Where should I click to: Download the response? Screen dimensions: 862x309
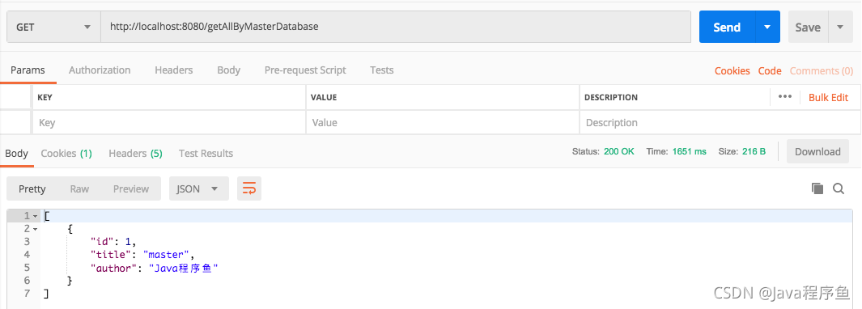817,152
